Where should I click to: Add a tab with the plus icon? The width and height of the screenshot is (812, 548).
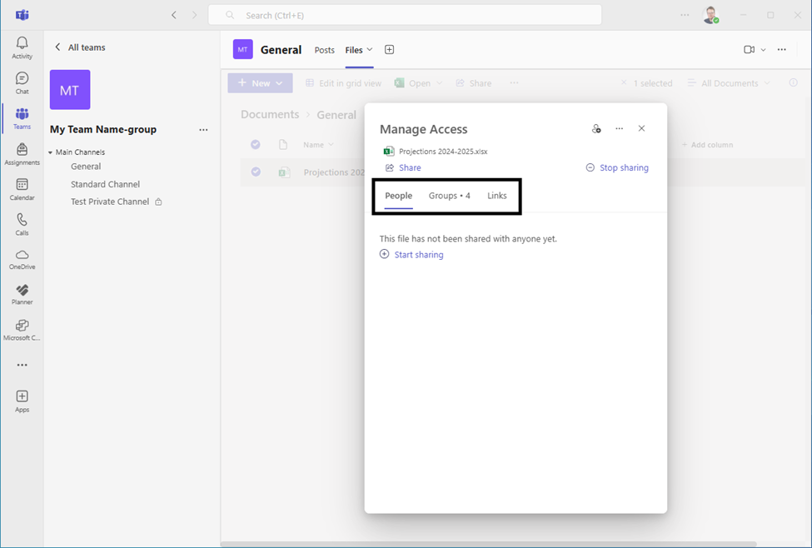(389, 50)
